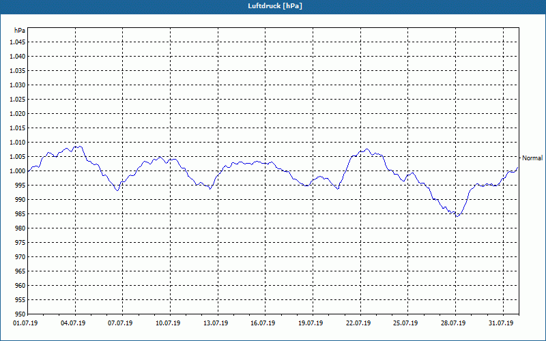The width and height of the screenshot is (546, 341).
Task: Select the 995 y-axis value
Action: tap(21, 185)
